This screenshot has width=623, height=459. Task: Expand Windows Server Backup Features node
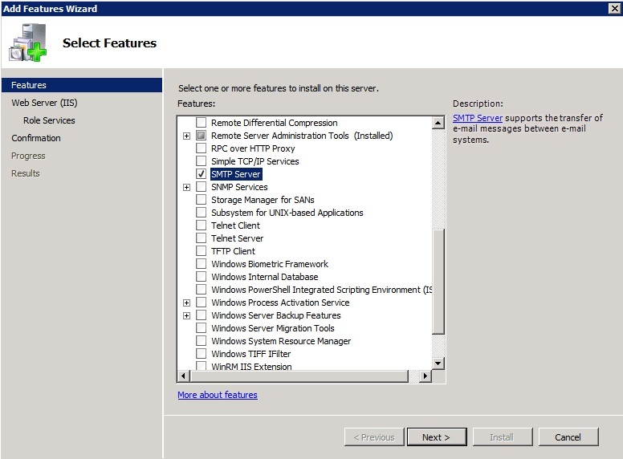(186, 315)
